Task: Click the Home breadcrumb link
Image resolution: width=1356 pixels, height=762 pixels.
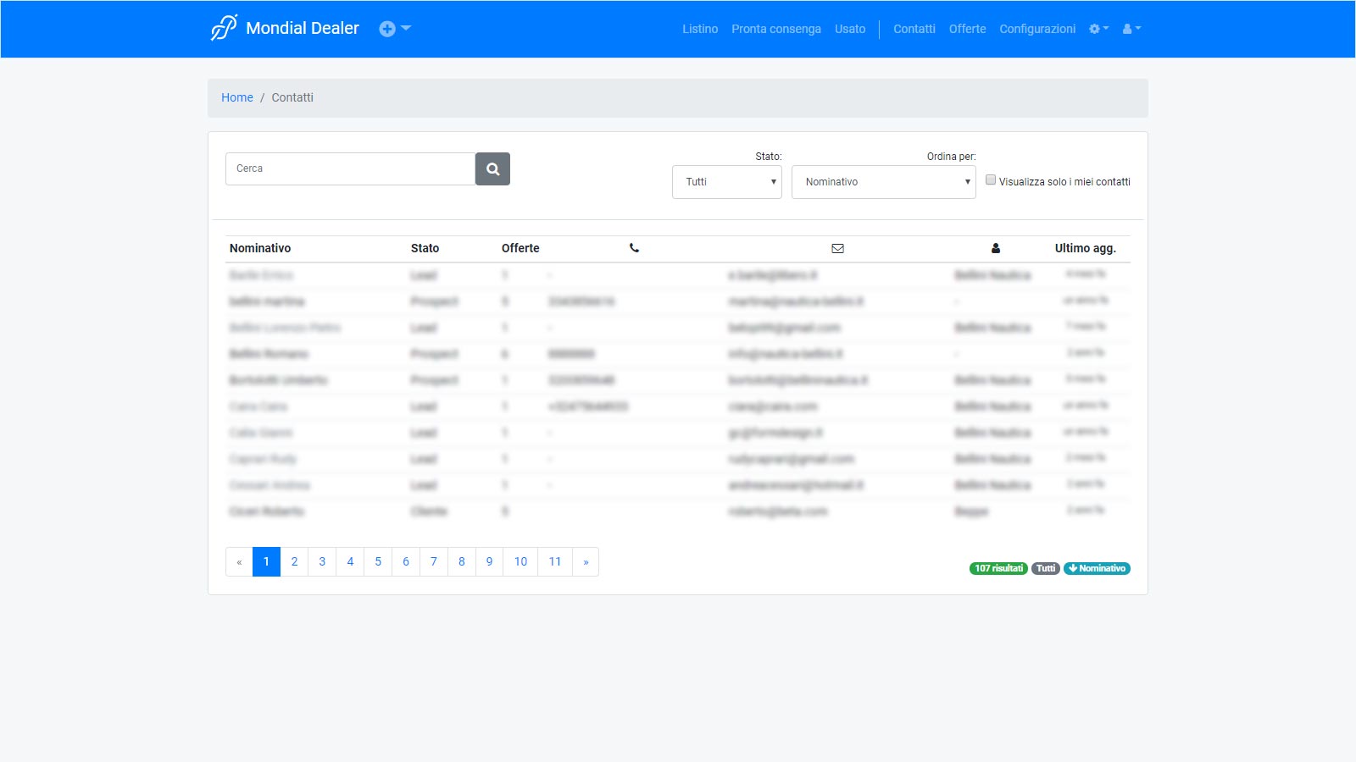Action: pos(237,97)
